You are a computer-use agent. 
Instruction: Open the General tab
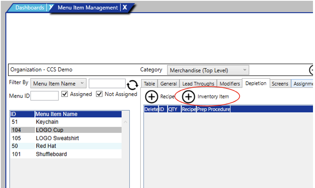coord(168,84)
